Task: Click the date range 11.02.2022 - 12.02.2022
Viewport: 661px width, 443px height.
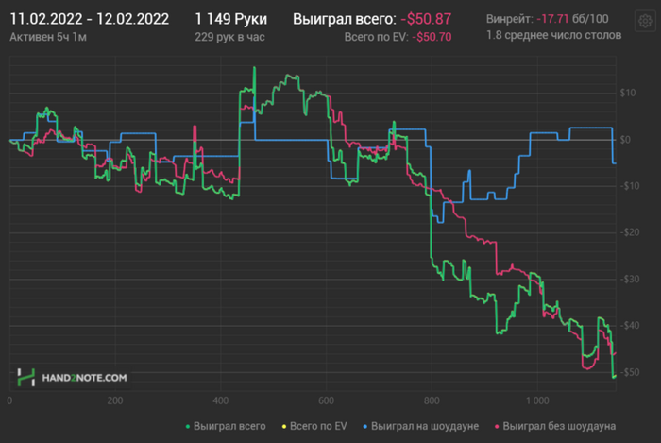Action: [89, 19]
